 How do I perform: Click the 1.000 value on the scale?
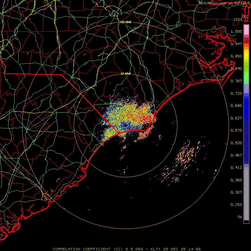[x=236, y=31]
